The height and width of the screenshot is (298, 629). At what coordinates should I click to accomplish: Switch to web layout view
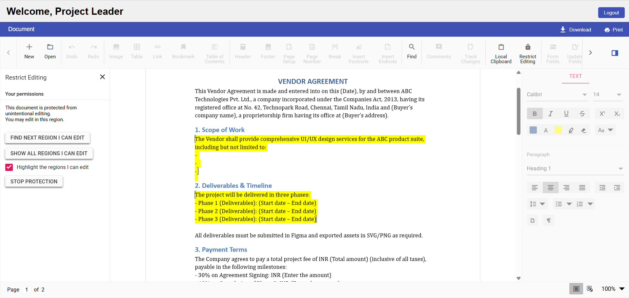[590, 289]
